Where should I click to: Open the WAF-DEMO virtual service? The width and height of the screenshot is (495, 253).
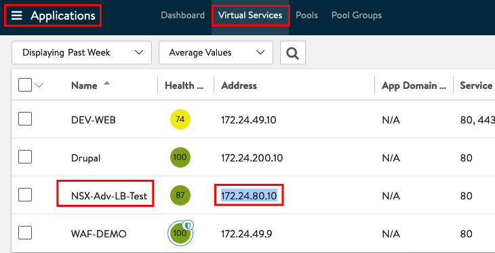(x=99, y=234)
